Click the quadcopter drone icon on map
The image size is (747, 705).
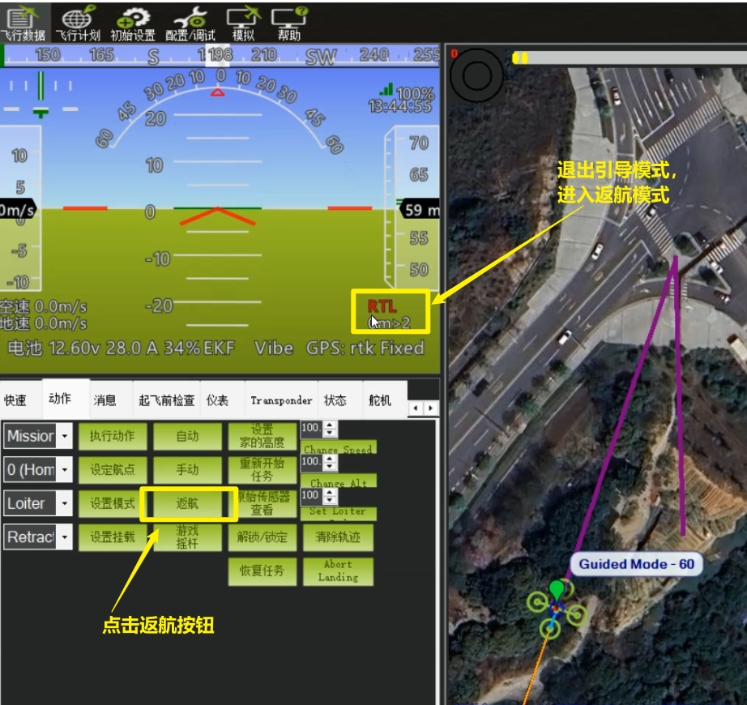click(x=556, y=610)
